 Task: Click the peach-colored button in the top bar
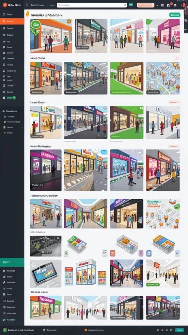point(146,5)
